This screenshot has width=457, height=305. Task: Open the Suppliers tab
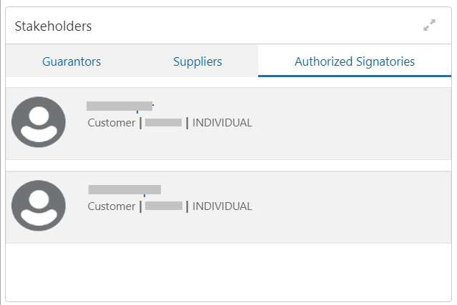coord(197,61)
